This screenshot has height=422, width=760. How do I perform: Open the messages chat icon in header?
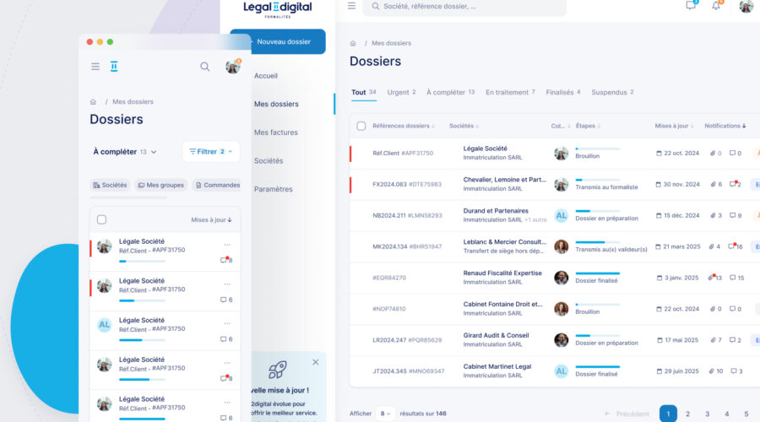(691, 5)
